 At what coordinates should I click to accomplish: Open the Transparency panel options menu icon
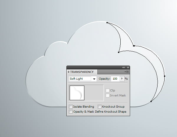click(127, 72)
